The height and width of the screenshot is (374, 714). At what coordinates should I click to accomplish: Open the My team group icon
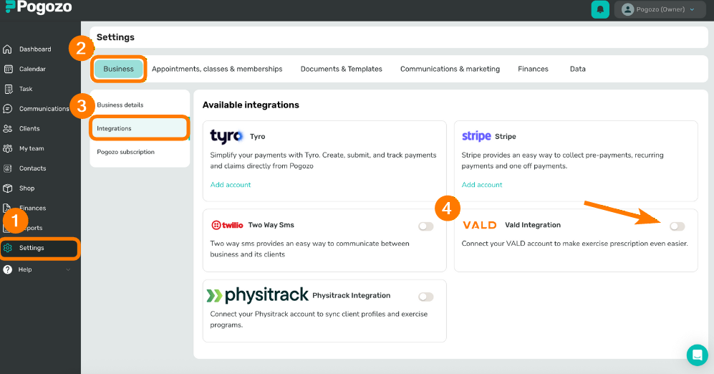tap(8, 148)
